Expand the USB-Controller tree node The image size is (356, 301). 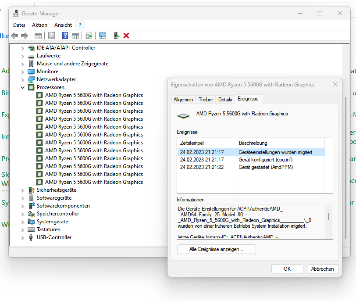[22, 238]
